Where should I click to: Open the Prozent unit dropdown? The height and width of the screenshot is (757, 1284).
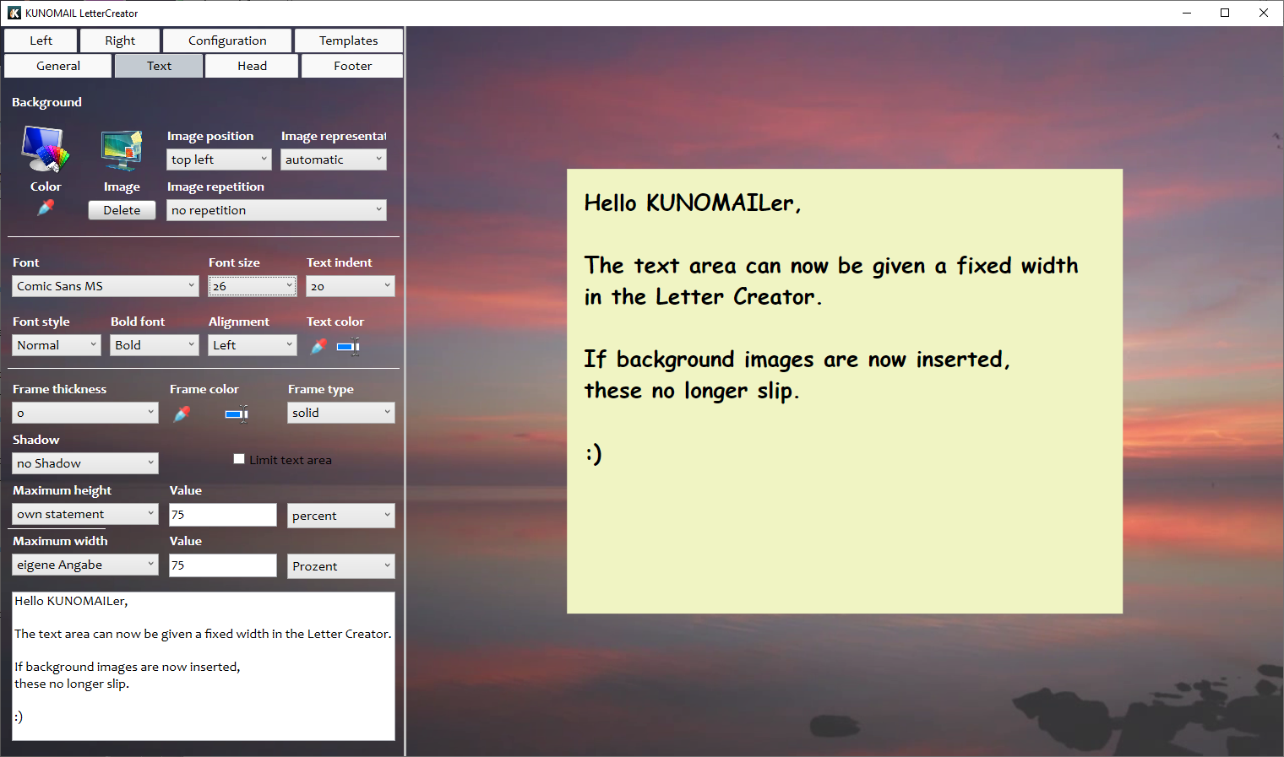point(341,566)
